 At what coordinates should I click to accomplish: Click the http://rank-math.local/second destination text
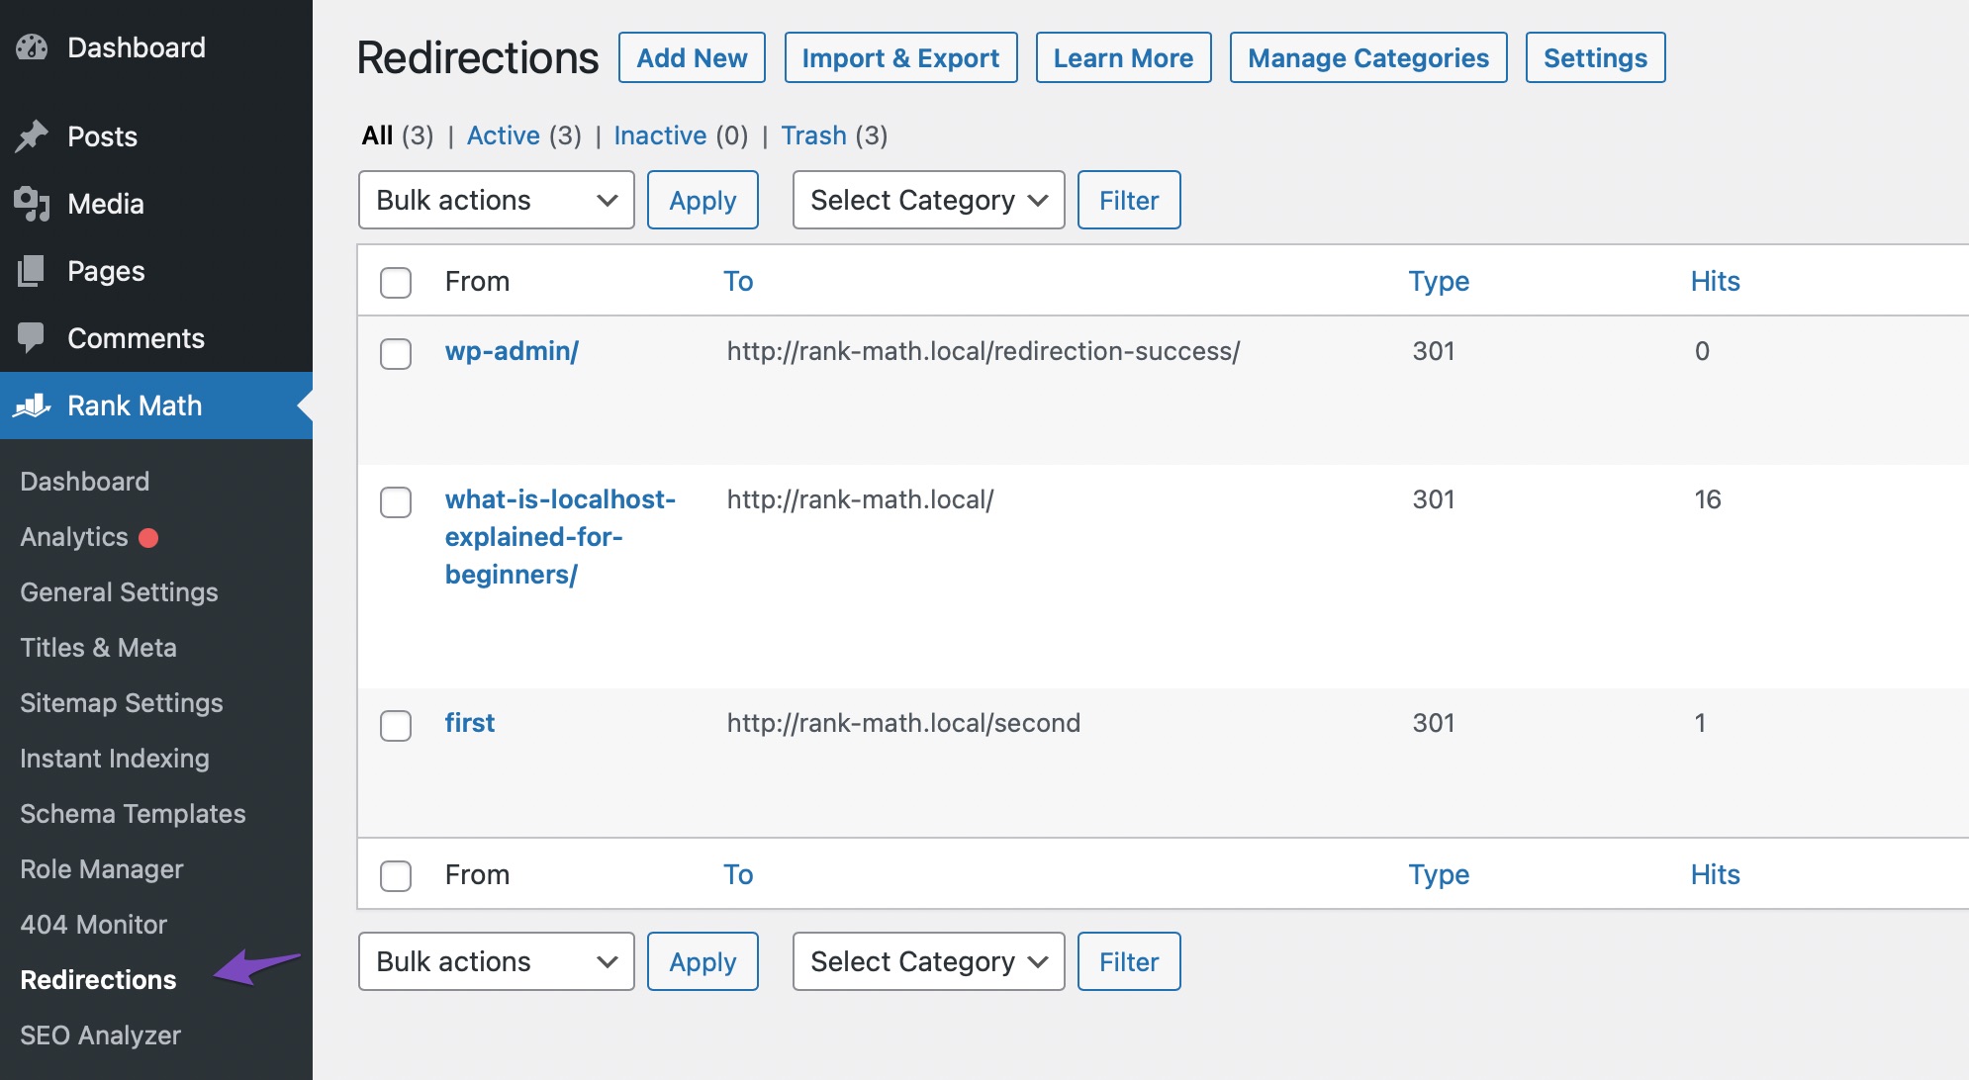point(903,723)
